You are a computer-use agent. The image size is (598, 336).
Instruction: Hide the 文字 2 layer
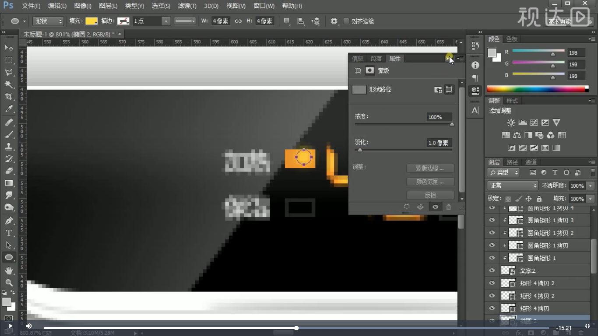[492, 270]
